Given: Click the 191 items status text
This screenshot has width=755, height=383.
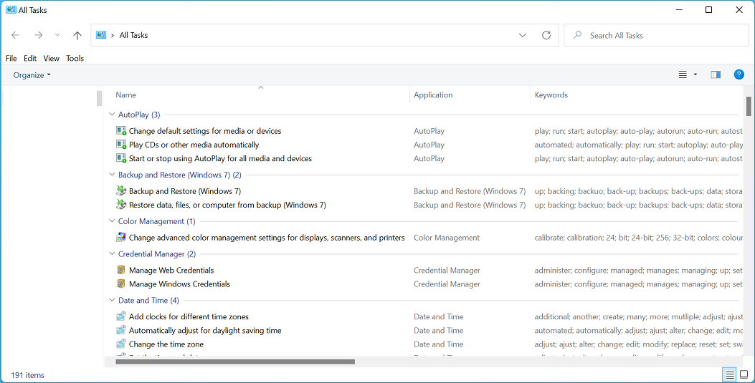Looking at the screenshot, I should (27, 375).
